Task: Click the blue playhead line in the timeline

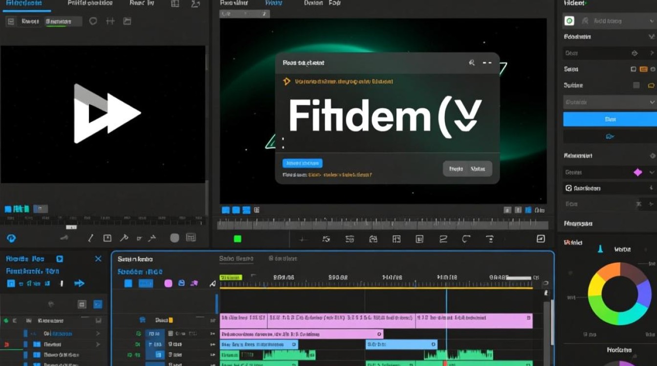Action: pos(446,325)
